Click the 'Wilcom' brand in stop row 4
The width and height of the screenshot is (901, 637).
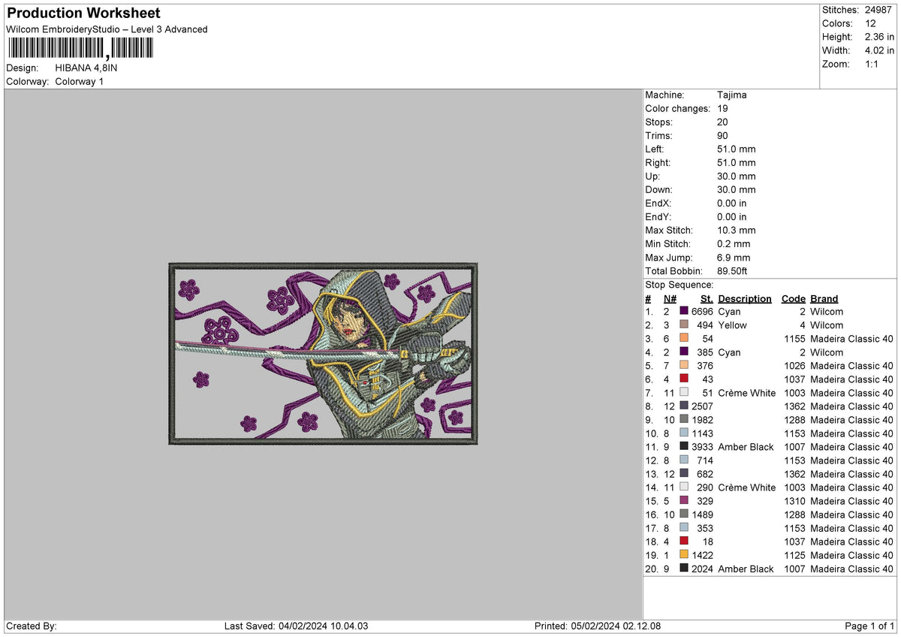827,352
